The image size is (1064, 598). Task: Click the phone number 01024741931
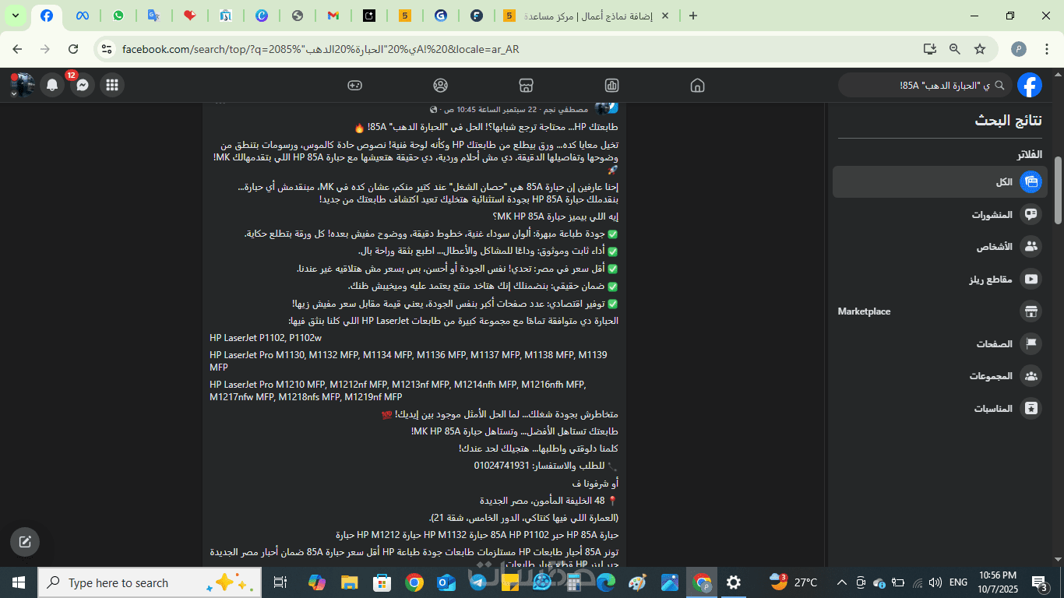point(501,466)
